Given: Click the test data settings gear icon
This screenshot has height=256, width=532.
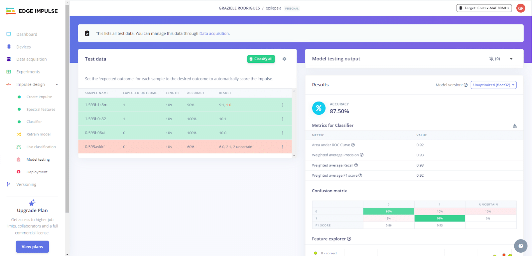Looking at the screenshot, I should (284, 59).
